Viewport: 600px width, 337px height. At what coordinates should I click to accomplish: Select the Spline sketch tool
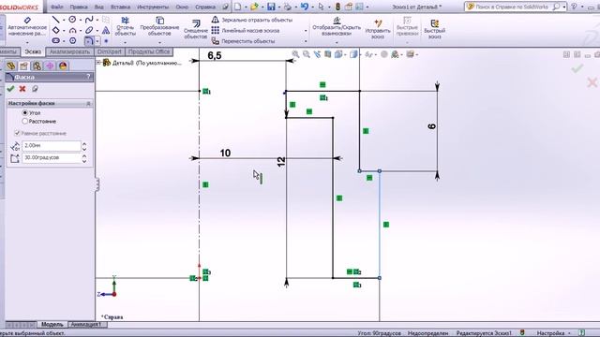[x=89, y=20]
